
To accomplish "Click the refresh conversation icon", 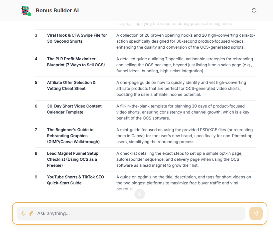I will [x=254, y=10].
